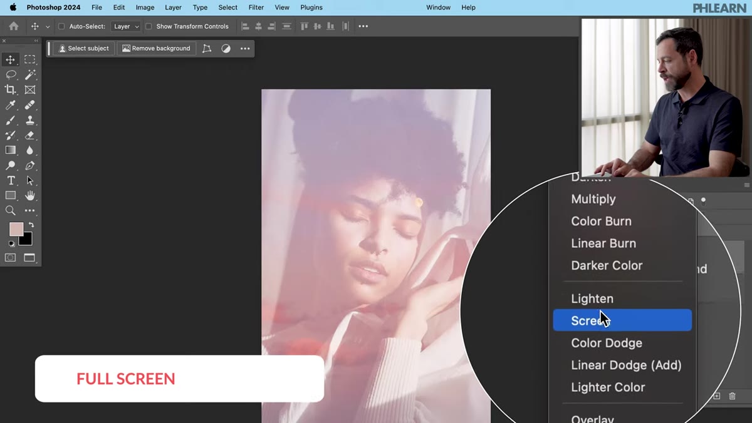Viewport: 752px width, 423px height.
Task: Select the Blur tool
Action: [29, 150]
